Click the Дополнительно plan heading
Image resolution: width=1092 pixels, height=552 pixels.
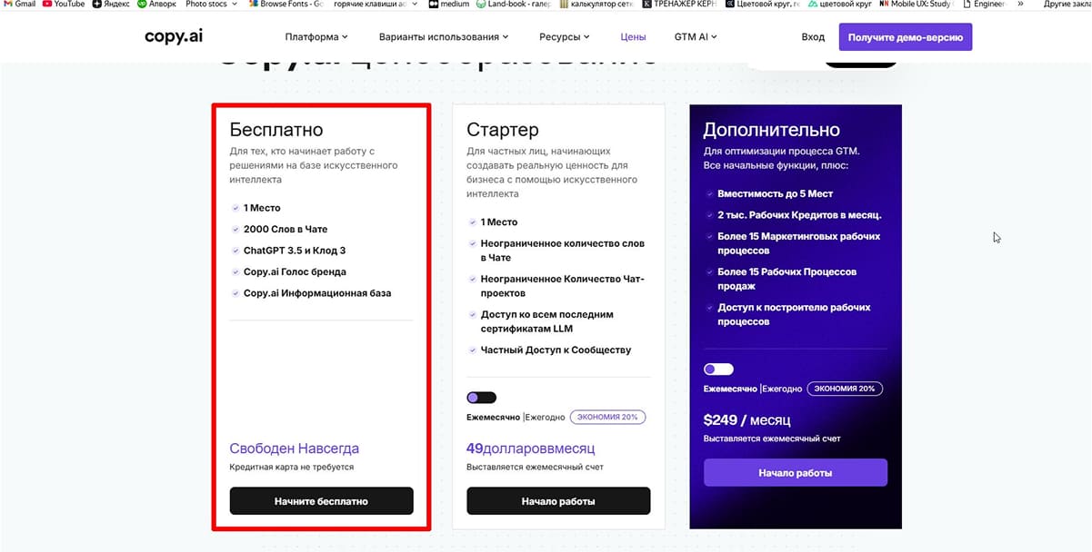tap(772, 130)
